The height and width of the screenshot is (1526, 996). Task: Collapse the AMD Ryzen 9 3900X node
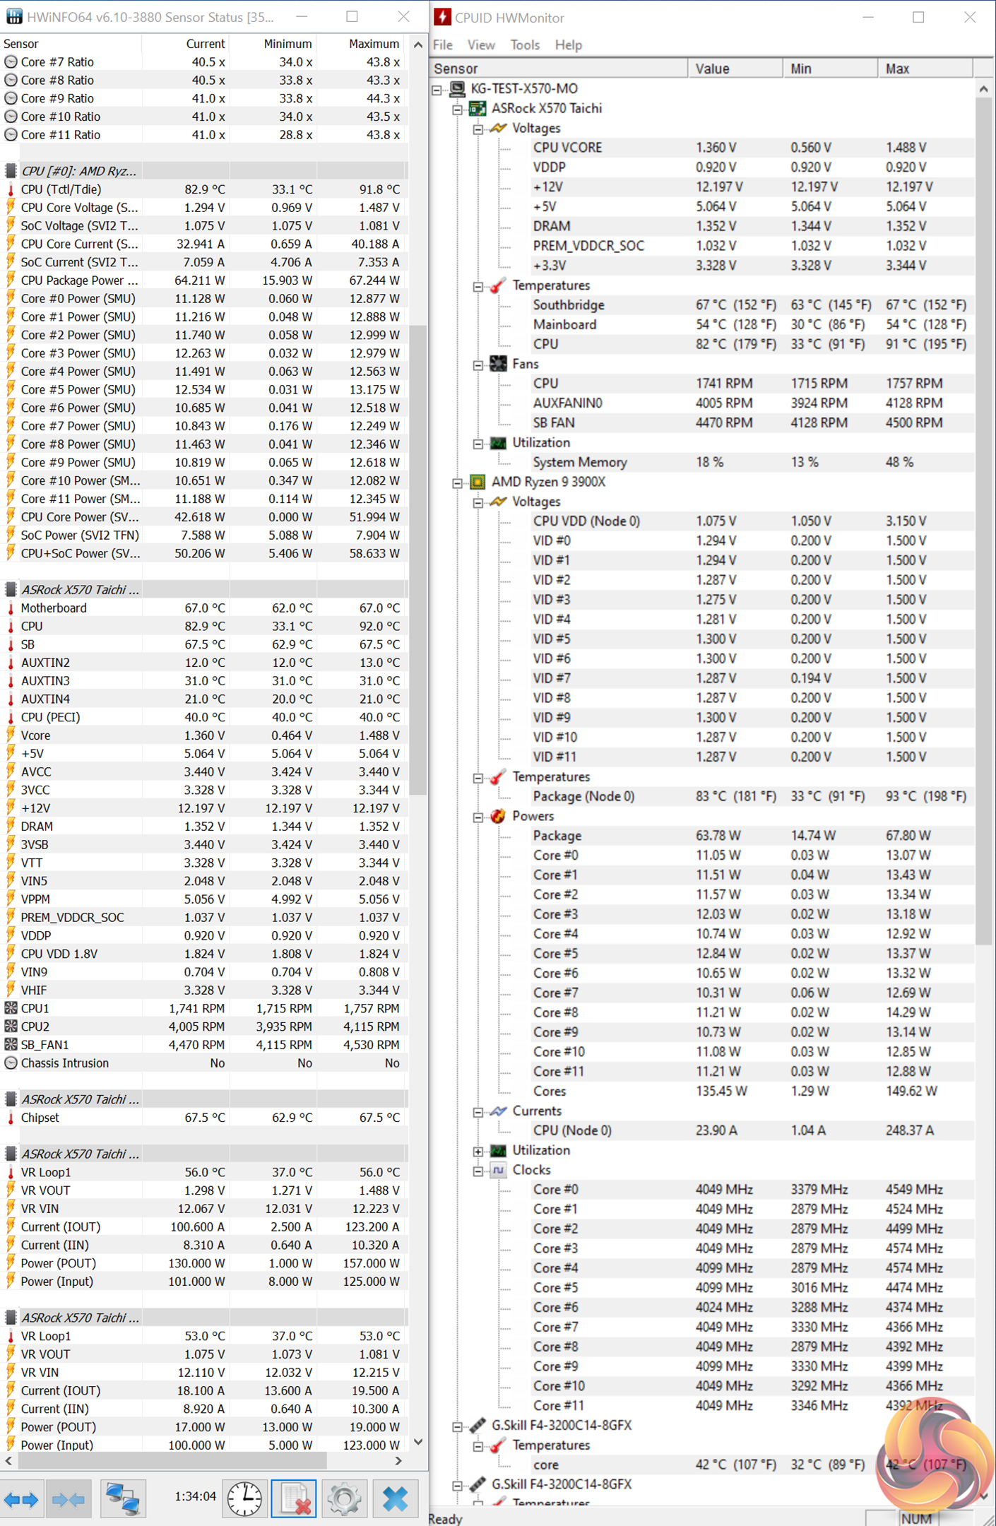(458, 483)
